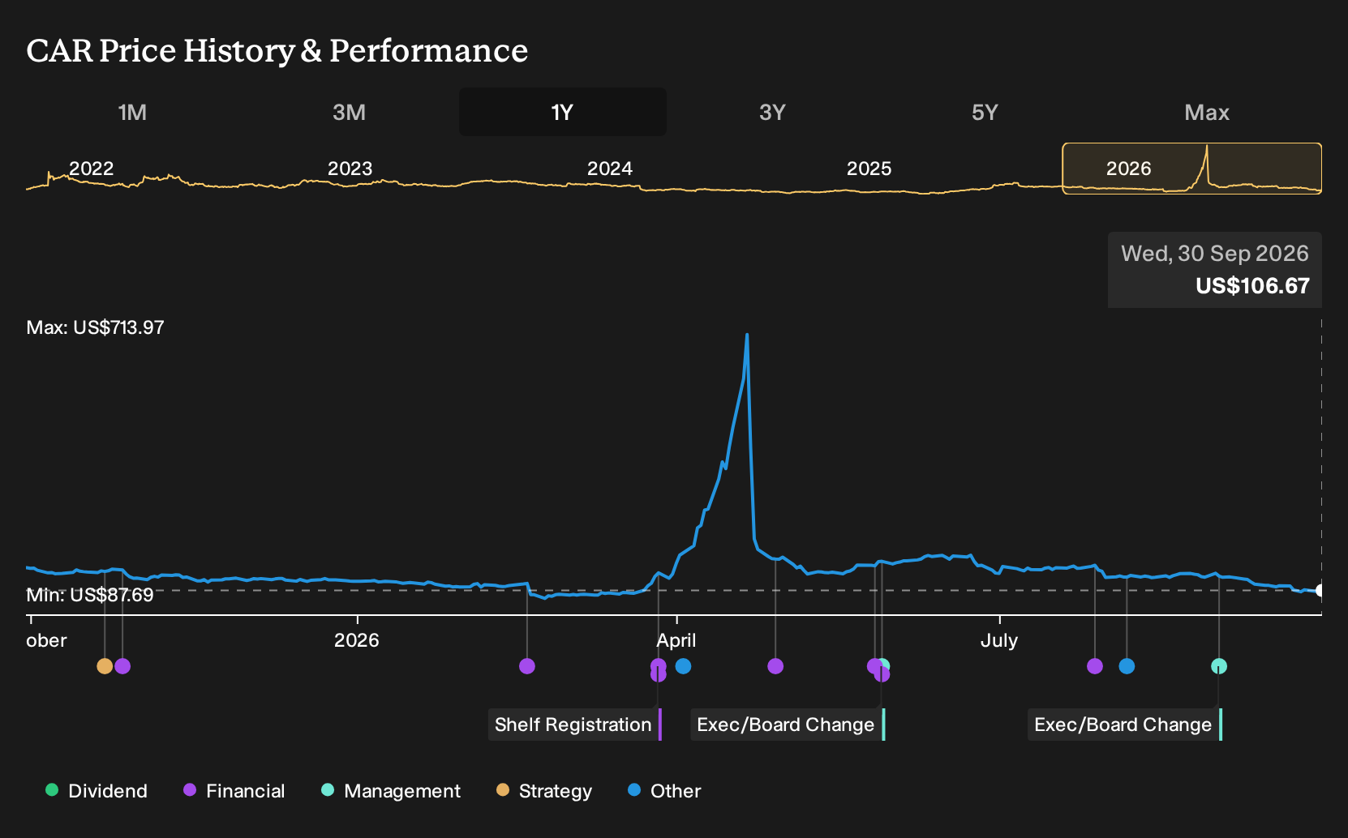Screen dimensions: 1348x838
Task: Click the April label on the x-axis
Action: point(676,640)
